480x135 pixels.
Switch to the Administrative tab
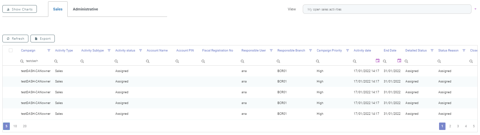tap(85, 9)
